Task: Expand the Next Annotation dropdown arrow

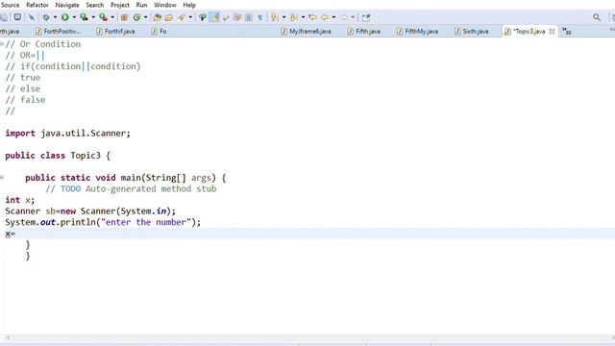Action: click(284, 17)
